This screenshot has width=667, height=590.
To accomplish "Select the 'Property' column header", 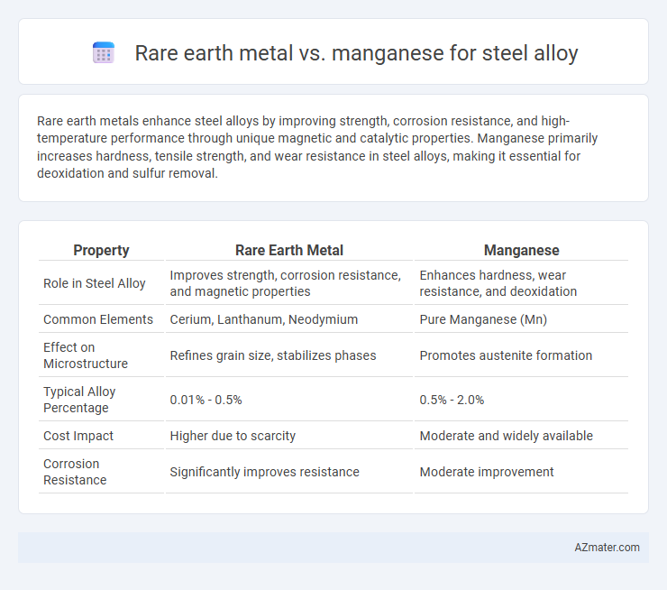I will click(101, 250).
